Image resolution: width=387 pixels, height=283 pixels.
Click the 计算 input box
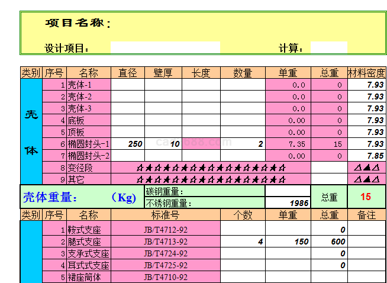(x=328, y=48)
